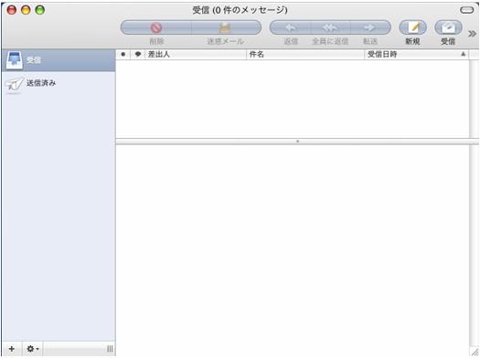This screenshot has height=358, width=480.
Task: Add a mailbox with plus button
Action: tap(12, 349)
